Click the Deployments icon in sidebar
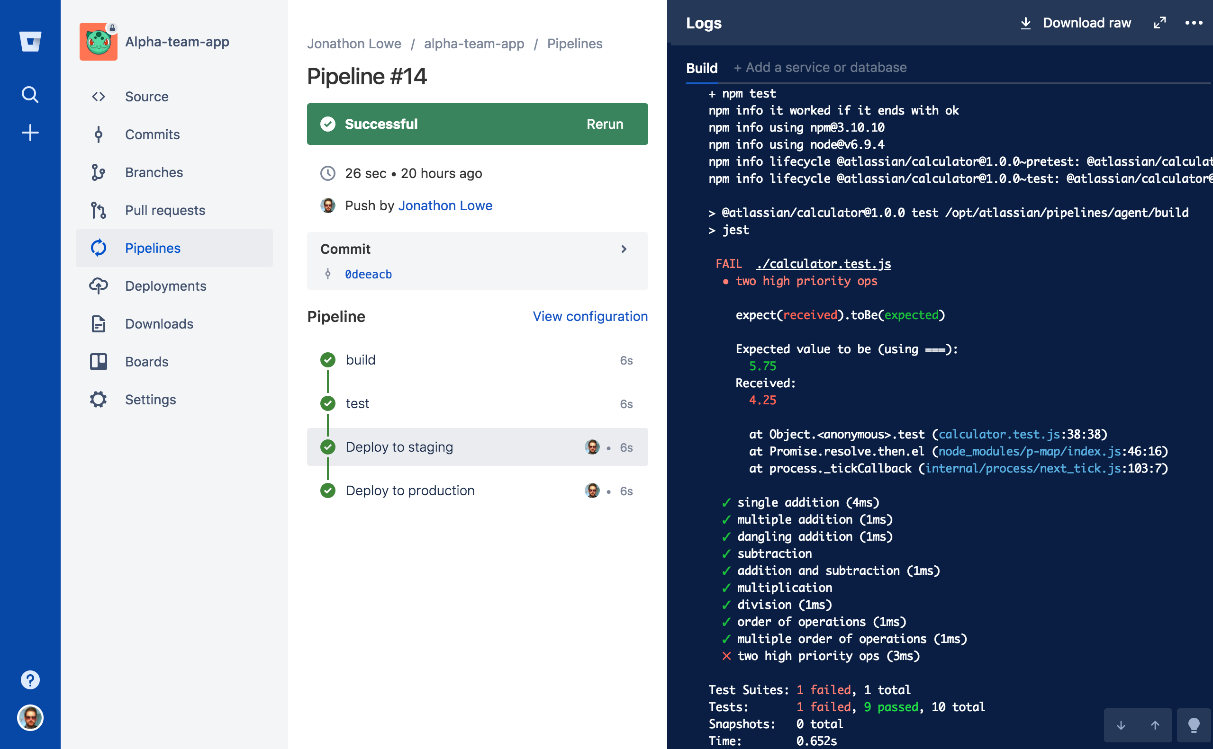Image resolution: width=1213 pixels, height=749 pixels. point(99,286)
